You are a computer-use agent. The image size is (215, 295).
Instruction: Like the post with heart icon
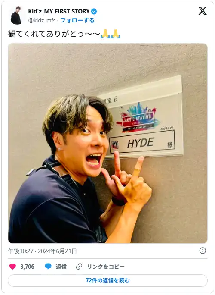point(12,267)
